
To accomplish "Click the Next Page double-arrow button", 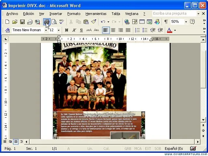I will point(203,136).
